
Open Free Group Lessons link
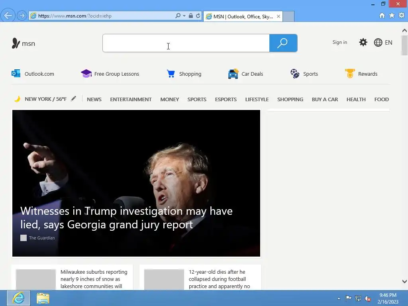(117, 74)
